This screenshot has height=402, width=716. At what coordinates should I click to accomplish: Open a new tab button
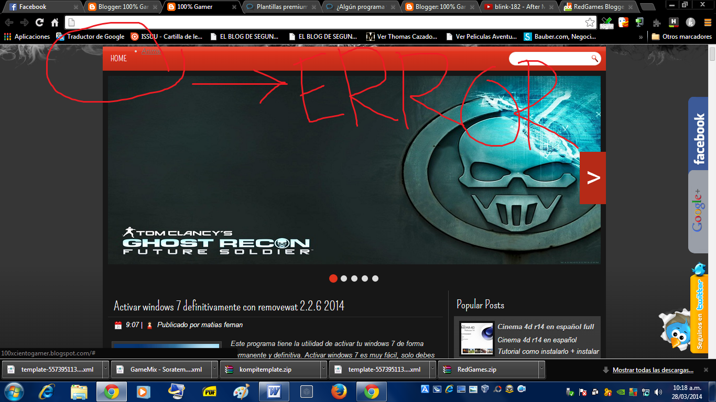(x=648, y=7)
